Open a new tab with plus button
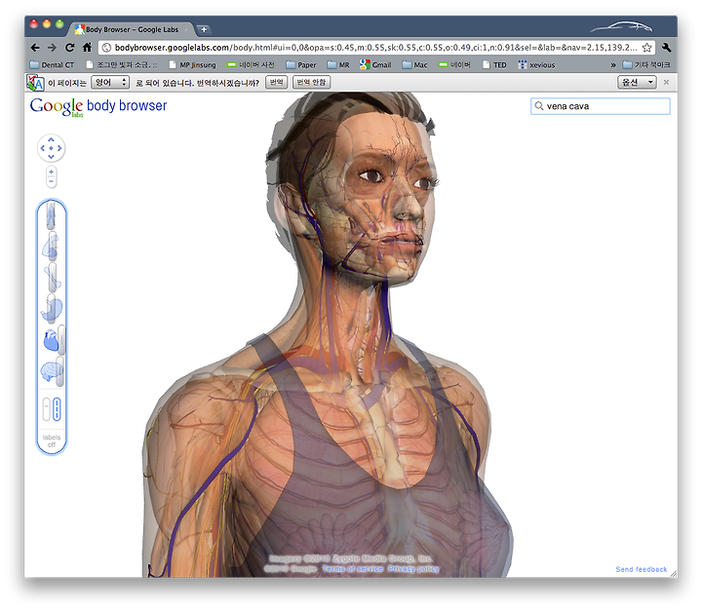This screenshot has height=611, width=702. pos(204,29)
